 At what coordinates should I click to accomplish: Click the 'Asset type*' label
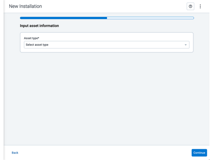pos(32,38)
